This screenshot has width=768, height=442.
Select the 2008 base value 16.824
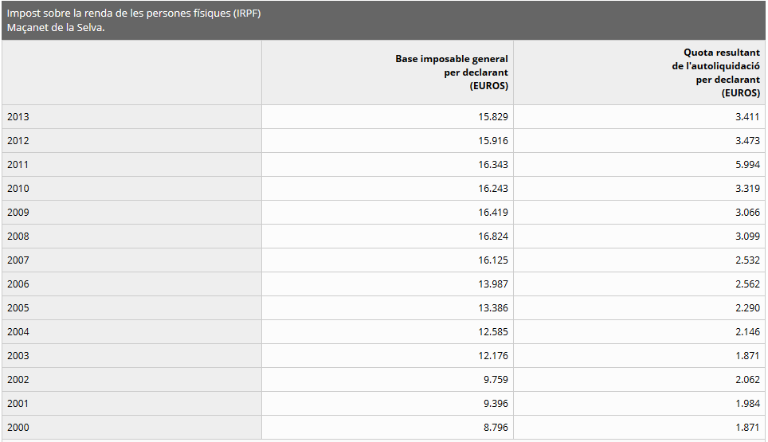click(x=493, y=237)
